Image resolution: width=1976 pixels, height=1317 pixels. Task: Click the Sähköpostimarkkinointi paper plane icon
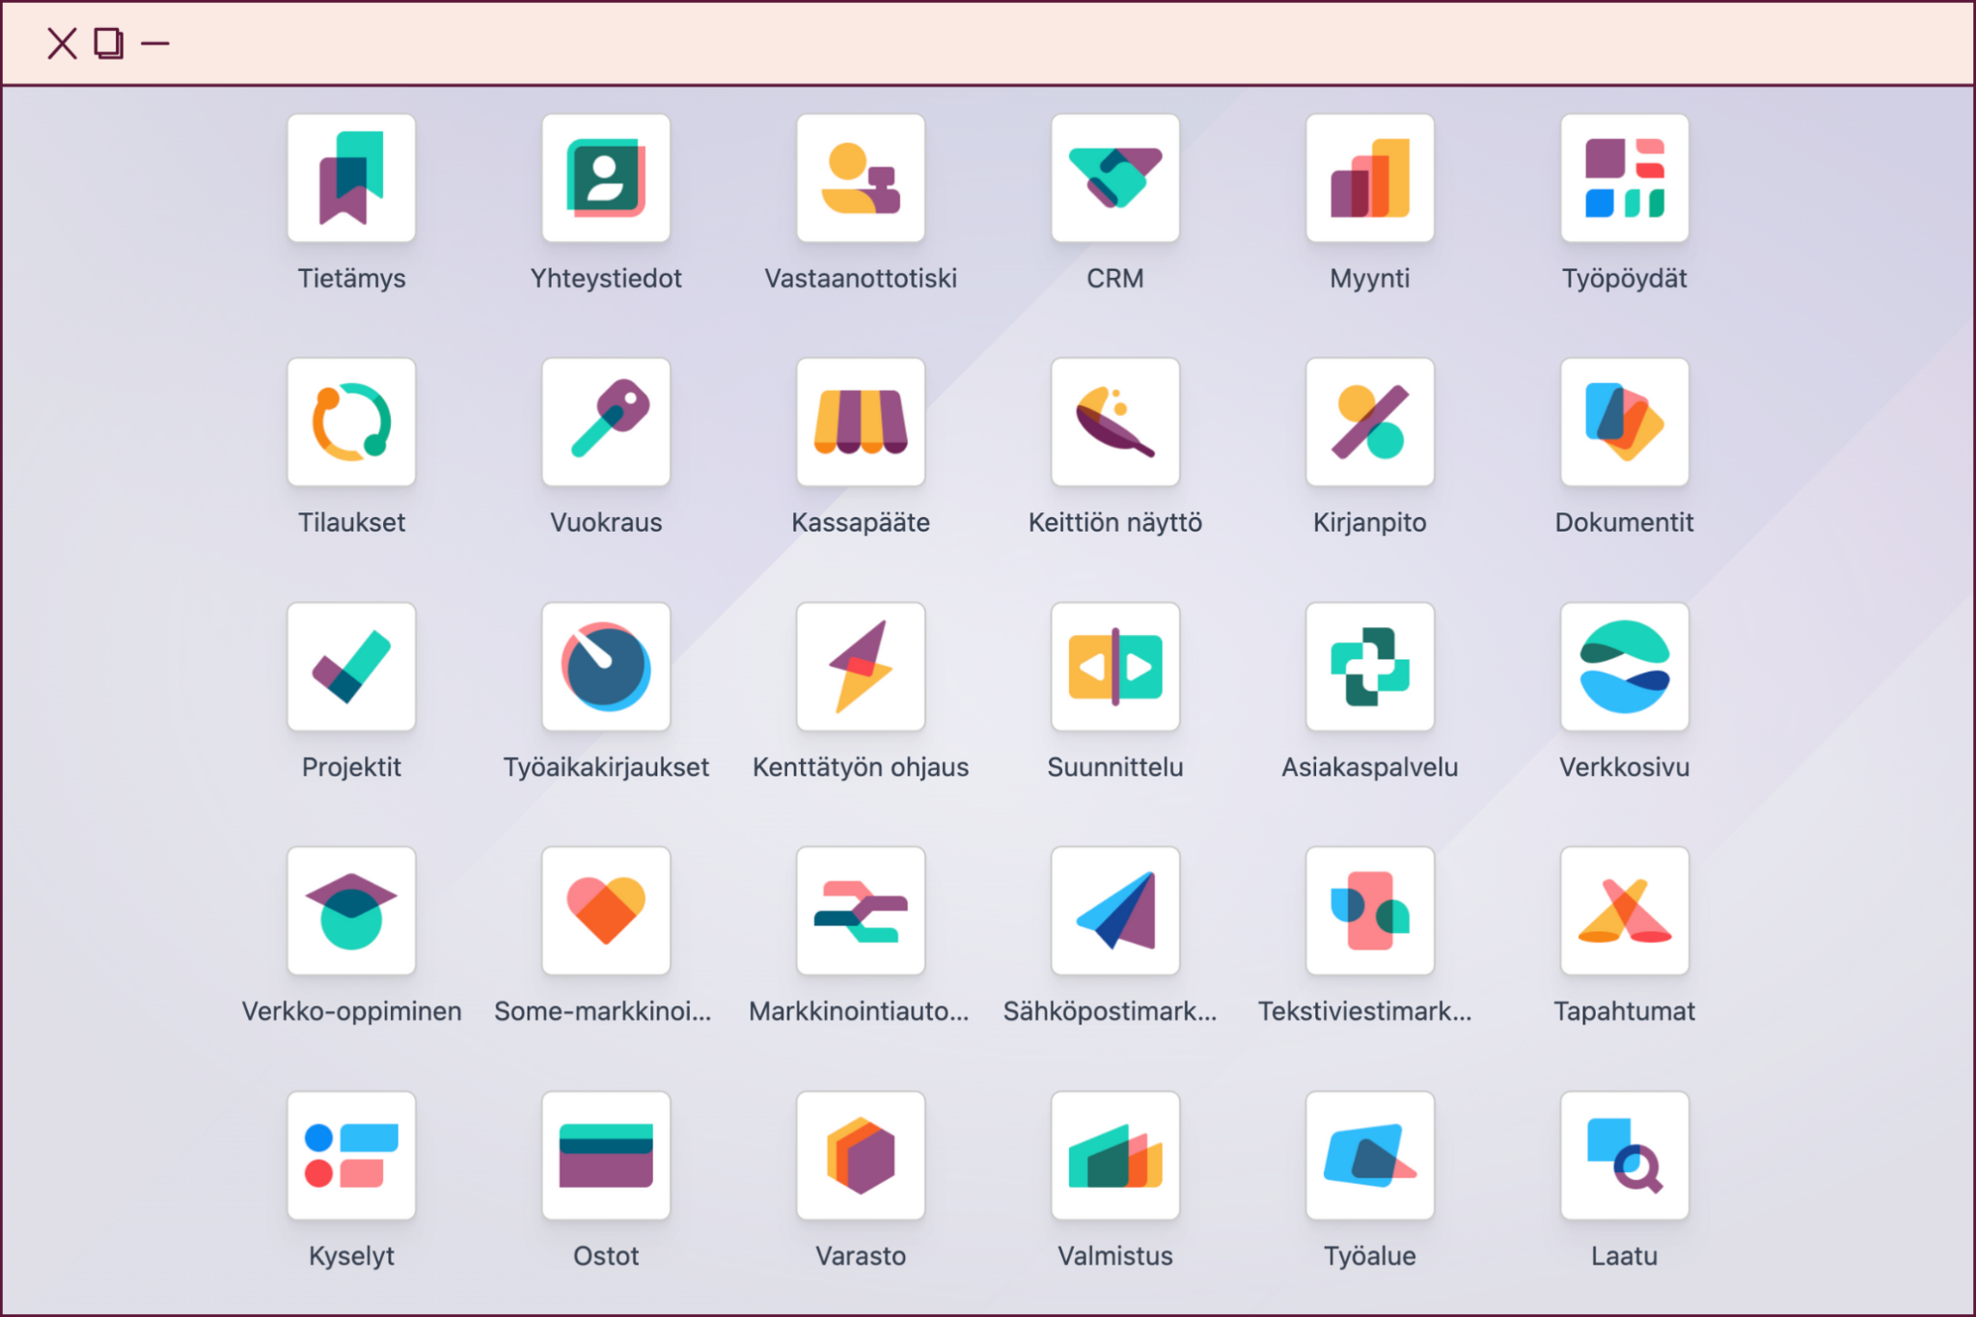tap(1114, 911)
